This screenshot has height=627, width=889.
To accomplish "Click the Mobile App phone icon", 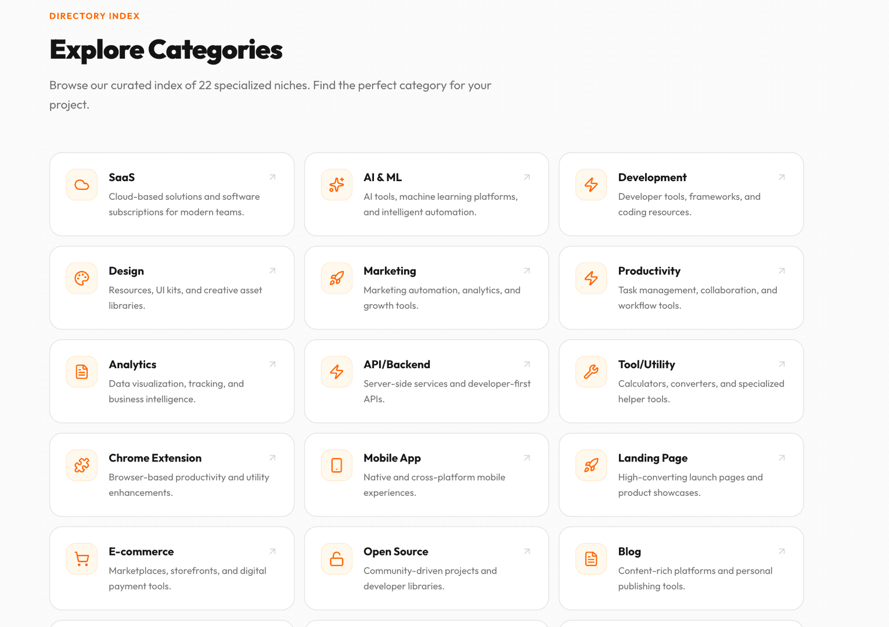I will pyautogui.click(x=337, y=465).
